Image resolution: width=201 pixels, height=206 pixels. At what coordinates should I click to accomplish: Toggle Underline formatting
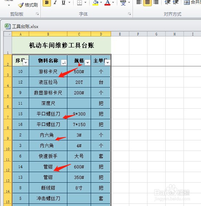coord(63,3)
